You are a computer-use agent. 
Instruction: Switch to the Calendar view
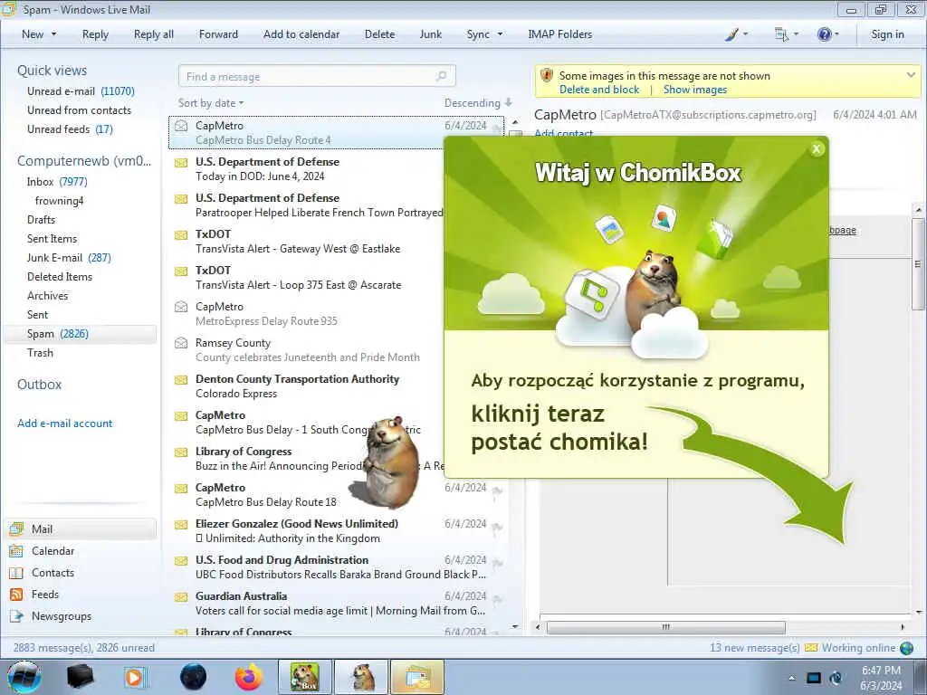[52, 551]
